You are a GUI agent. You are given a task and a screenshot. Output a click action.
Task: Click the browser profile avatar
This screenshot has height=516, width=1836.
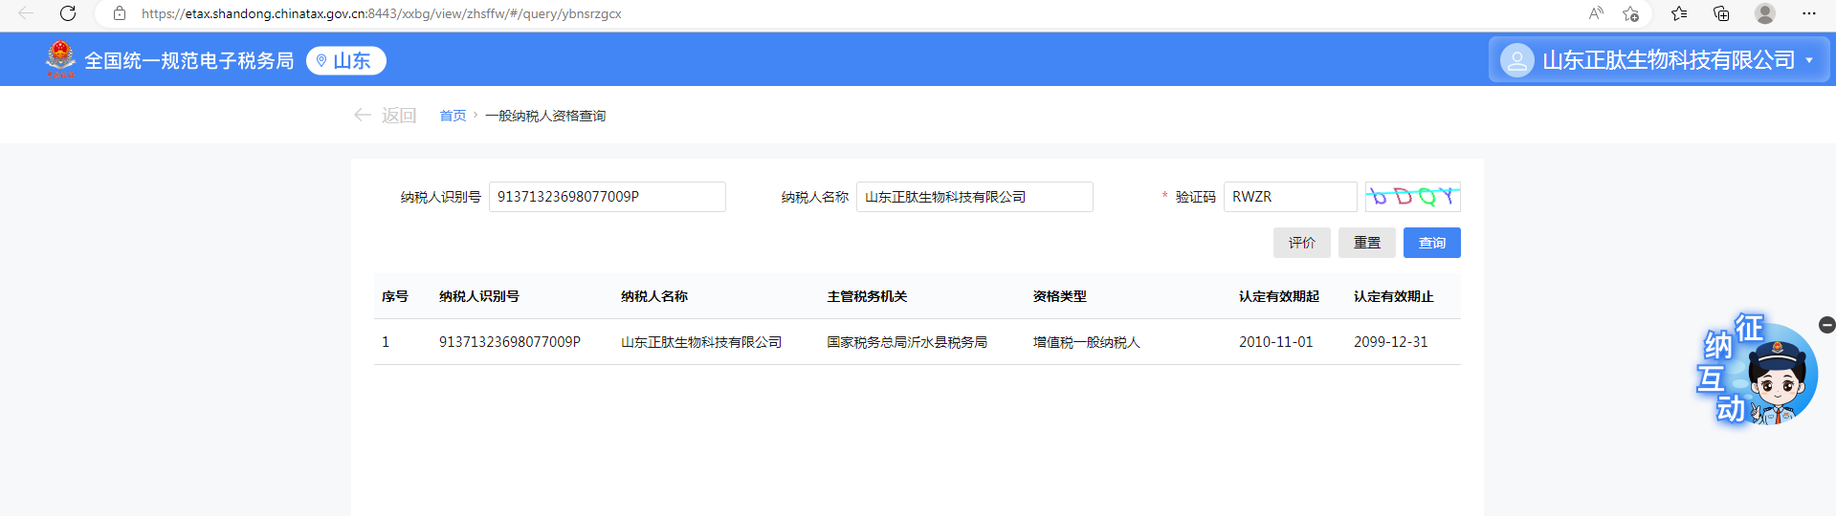click(x=1765, y=13)
